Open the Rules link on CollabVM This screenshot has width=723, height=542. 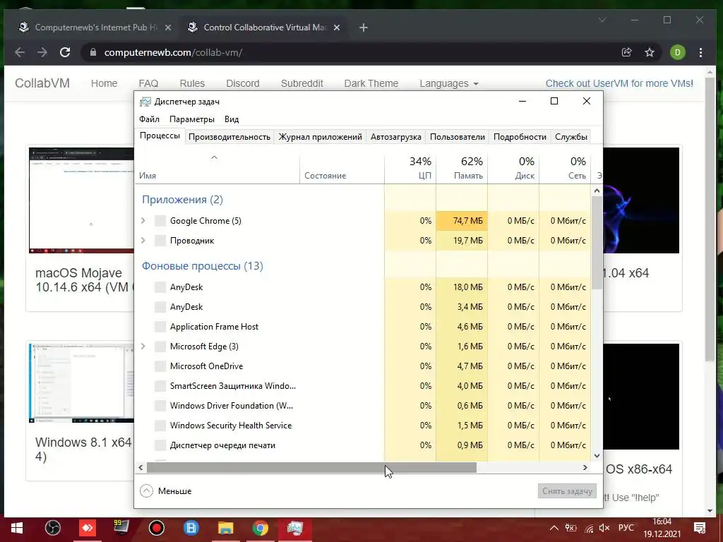(192, 83)
